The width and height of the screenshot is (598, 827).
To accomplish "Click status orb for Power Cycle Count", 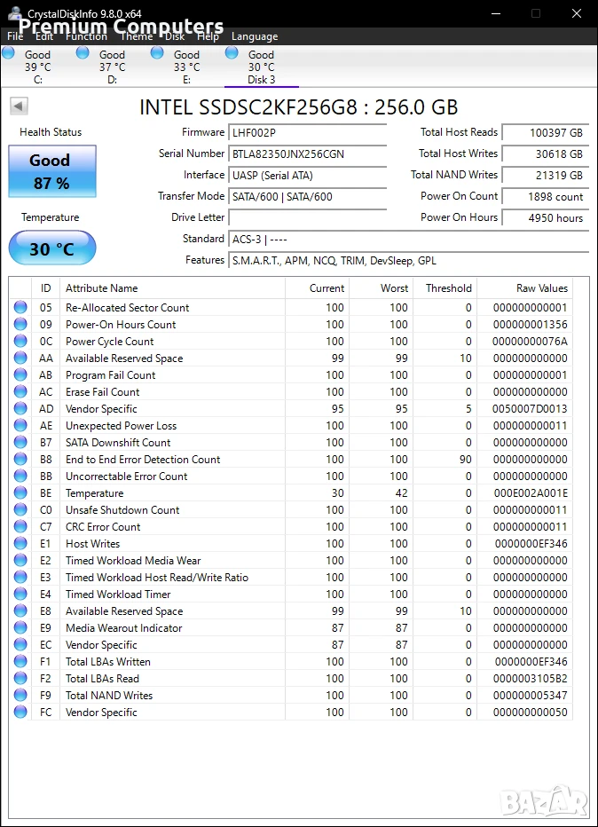I will coord(20,341).
